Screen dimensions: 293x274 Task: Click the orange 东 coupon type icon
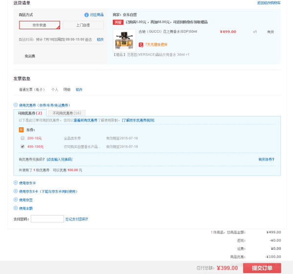tap(21, 130)
